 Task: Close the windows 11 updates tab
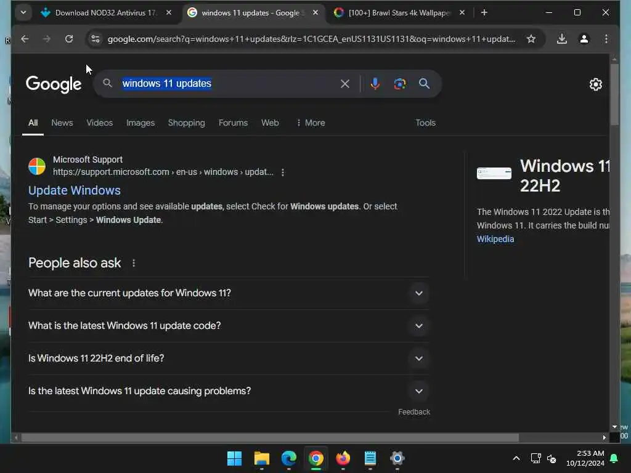(315, 12)
